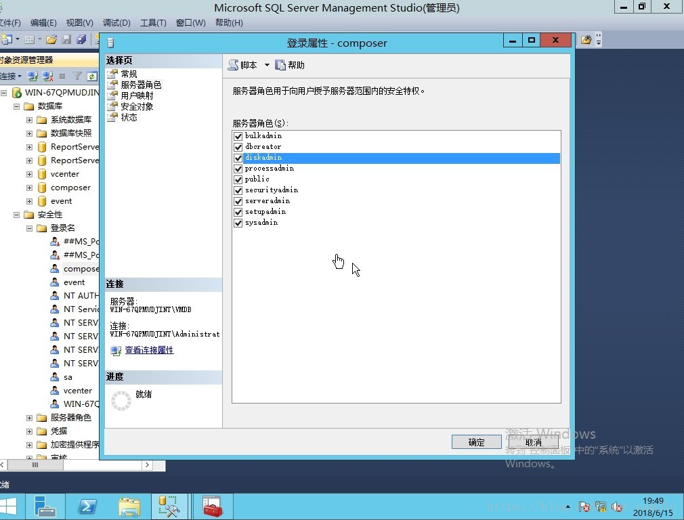Screen dimensions: 684x520
Task: Click the Help (帮助) icon in dialog
Action: pyautogui.click(x=280, y=65)
